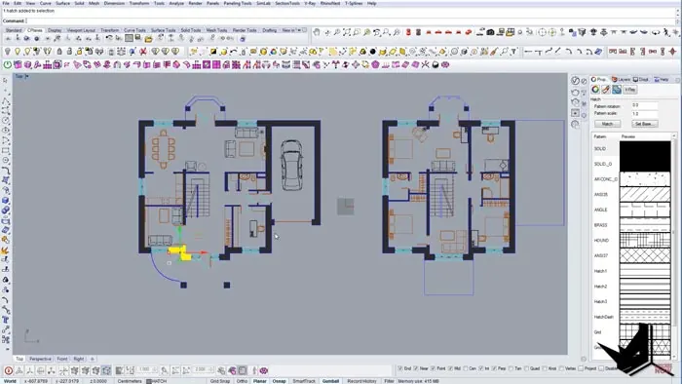Image resolution: width=682 pixels, height=384 pixels.
Task: Toggle SmartTrack in status bar
Action: point(304,381)
